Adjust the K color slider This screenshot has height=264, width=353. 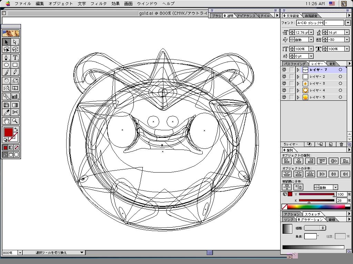(x=309, y=202)
